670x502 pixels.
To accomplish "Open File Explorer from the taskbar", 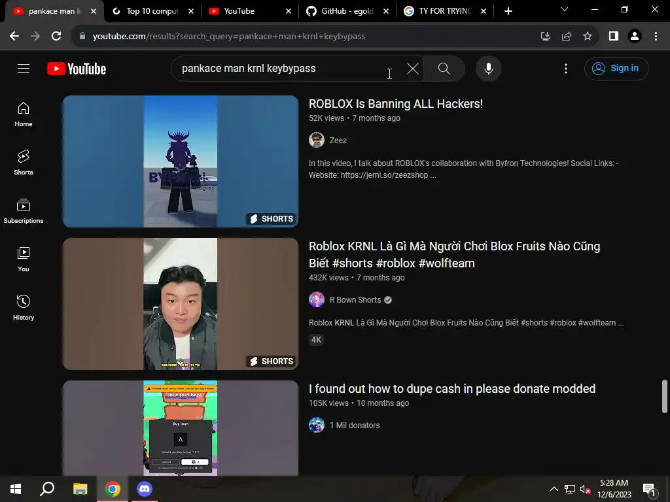I will click(x=80, y=489).
